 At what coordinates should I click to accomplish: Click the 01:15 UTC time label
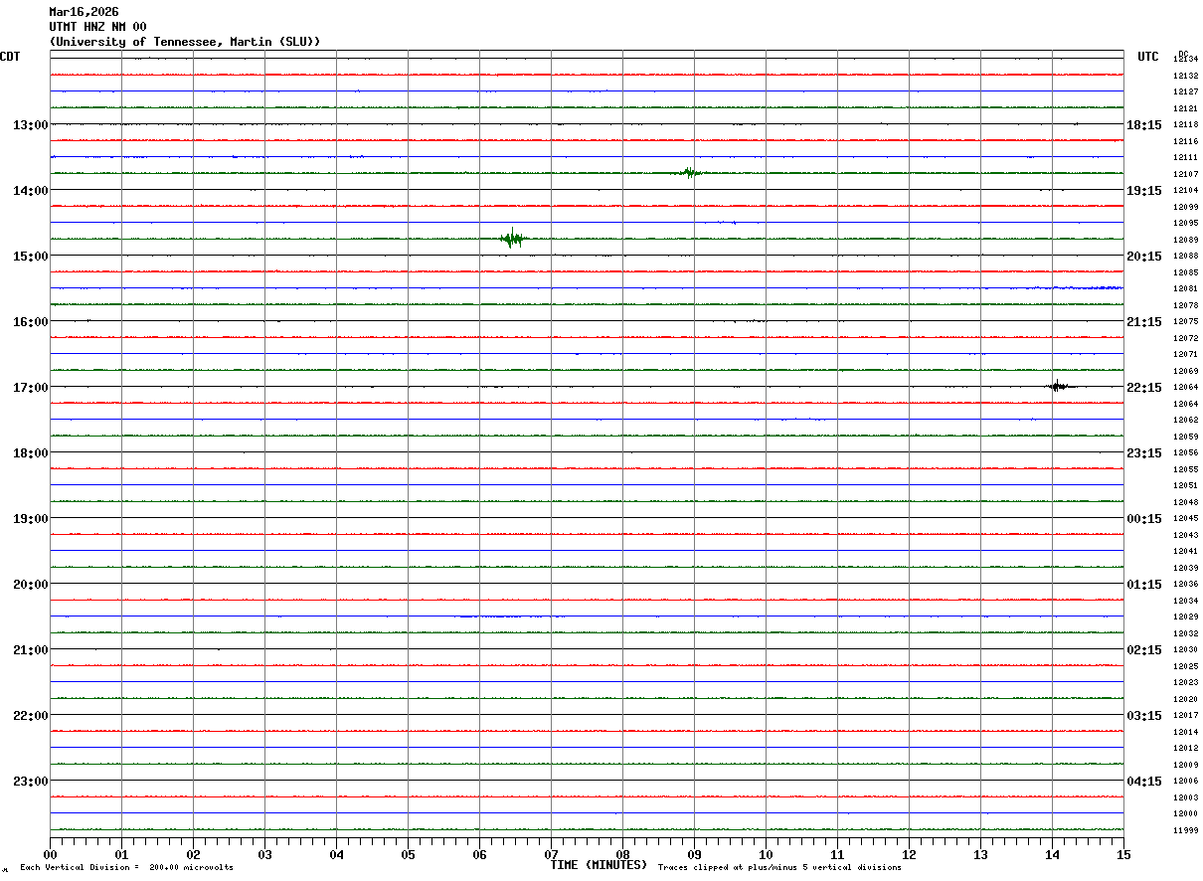(1144, 584)
